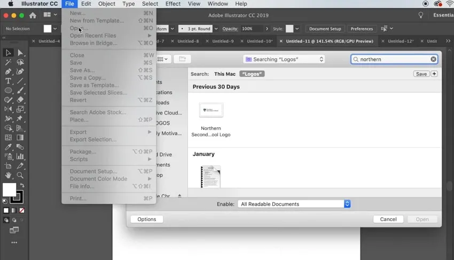Open Preferences from control bar
Viewport: 454px width, 260px height.
362,29
